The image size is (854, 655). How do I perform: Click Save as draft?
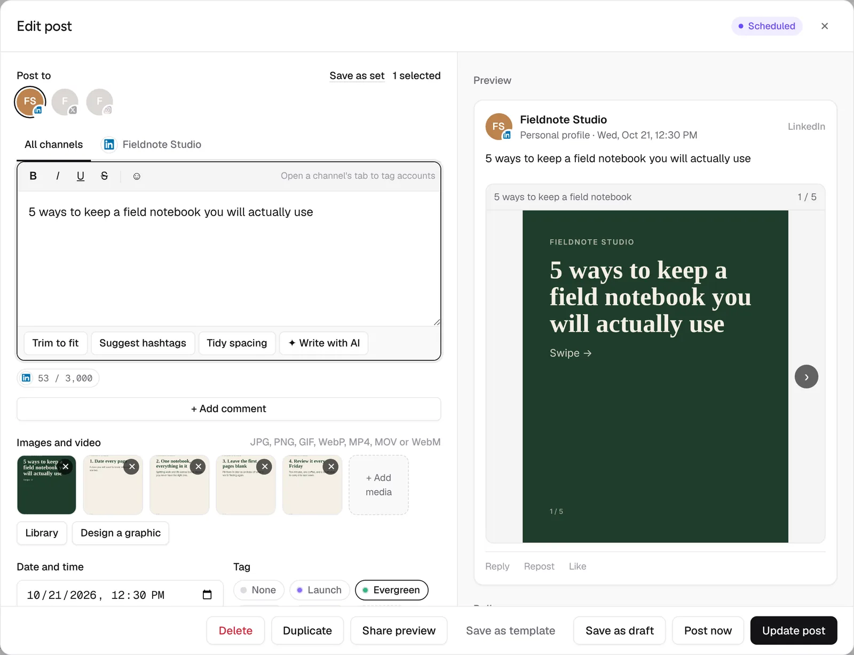pos(620,630)
